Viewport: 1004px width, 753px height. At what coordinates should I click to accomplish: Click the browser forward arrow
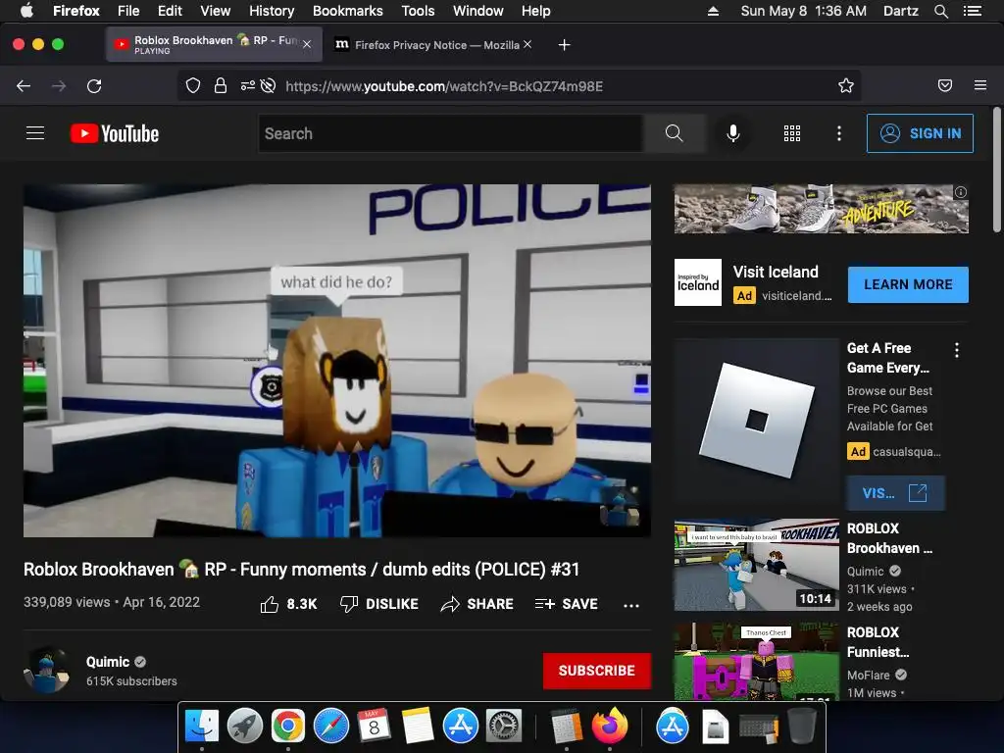pos(59,86)
